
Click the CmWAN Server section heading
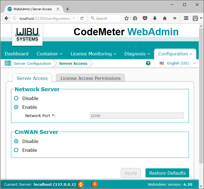point(37,132)
